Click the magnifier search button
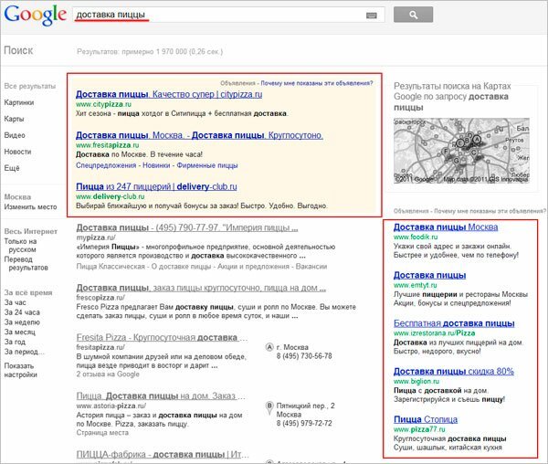 [413, 15]
